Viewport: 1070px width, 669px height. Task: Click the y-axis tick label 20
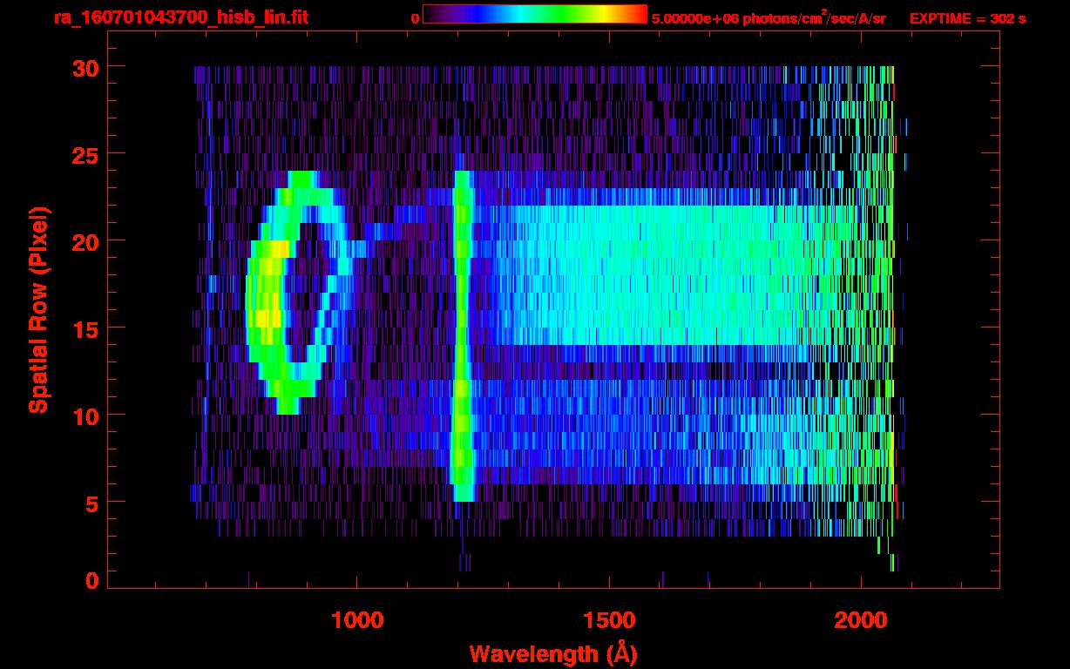click(x=84, y=241)
